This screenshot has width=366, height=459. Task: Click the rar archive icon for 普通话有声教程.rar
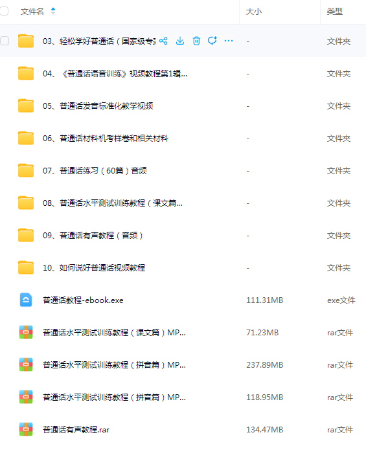pos(26,429)
